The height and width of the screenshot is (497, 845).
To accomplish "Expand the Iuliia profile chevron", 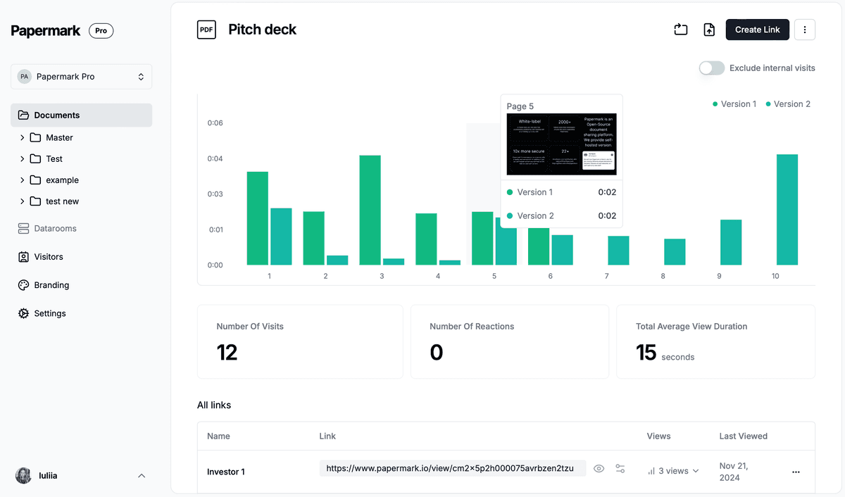I will pos(142,475).
